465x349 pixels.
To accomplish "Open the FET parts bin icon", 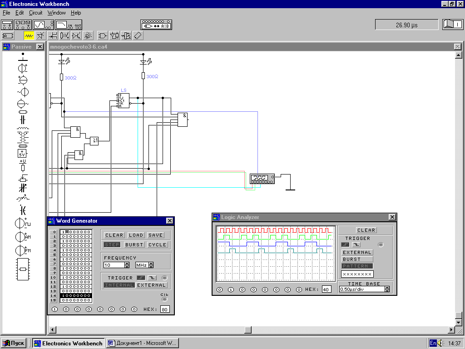I will (x=53, y=36).
